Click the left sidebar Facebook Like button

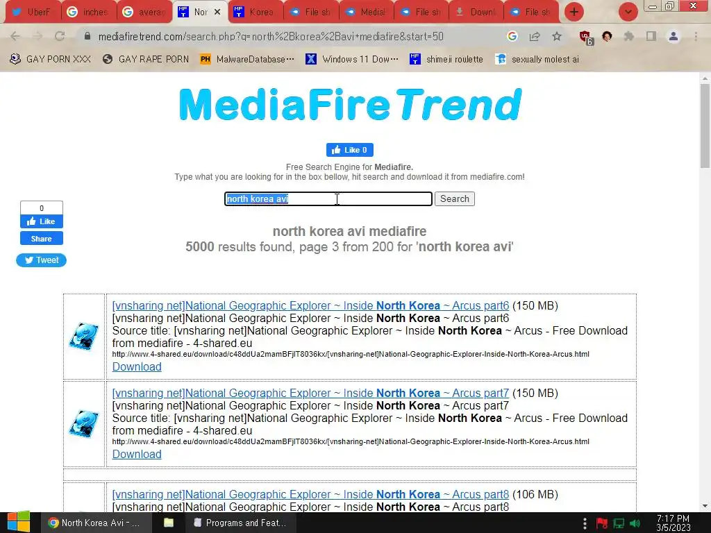coord(41,221)
